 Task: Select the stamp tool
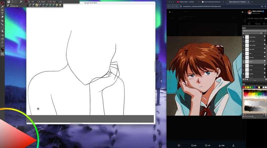[x=2, y=31]
